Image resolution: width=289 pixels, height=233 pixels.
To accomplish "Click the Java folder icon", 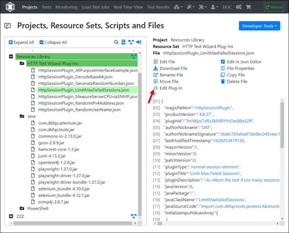I will coord(22,116).
